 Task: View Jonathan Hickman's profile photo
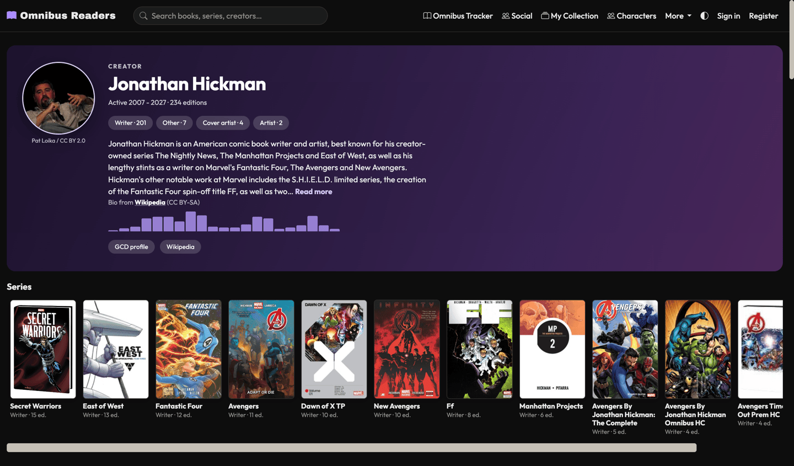coord(58,98)
